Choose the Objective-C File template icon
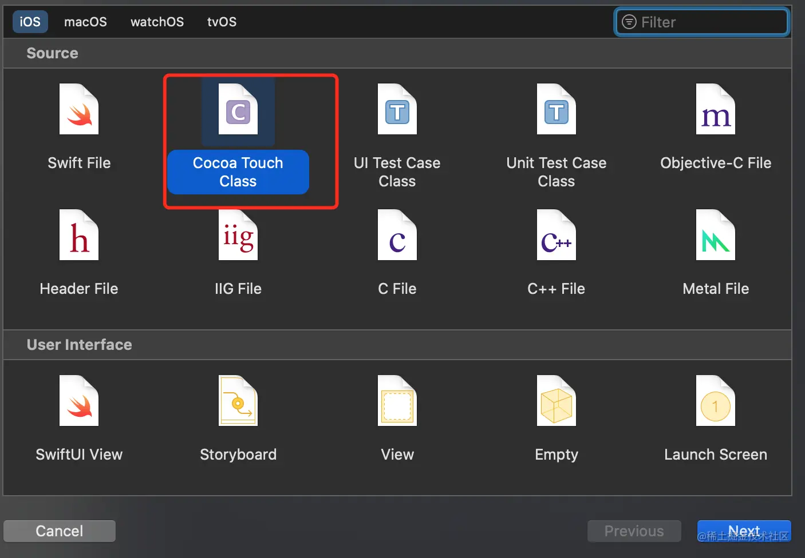805x558 pixels. pyautogui.click(x=716, y=109)
